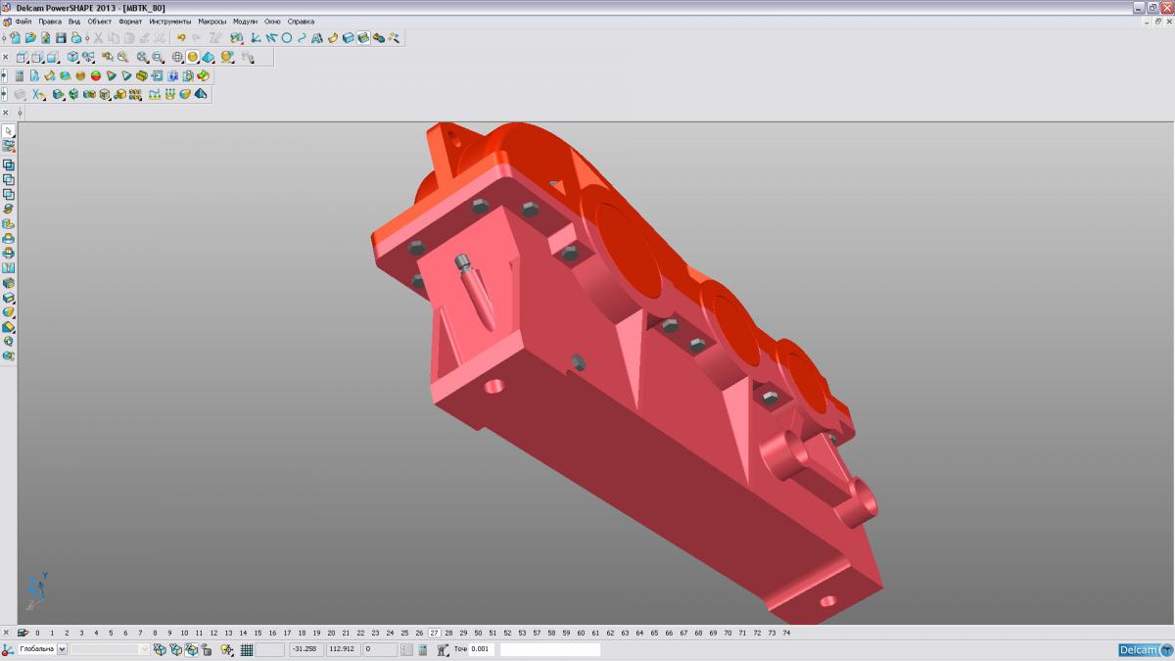
Task: Select the Solid block tool
Action: coord(348,37)
